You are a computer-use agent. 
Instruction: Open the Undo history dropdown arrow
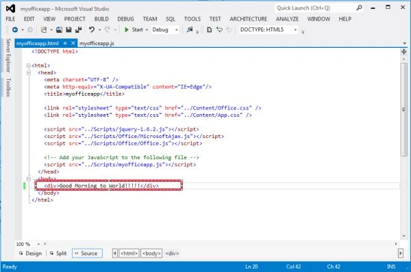click(x=99, y=30)
